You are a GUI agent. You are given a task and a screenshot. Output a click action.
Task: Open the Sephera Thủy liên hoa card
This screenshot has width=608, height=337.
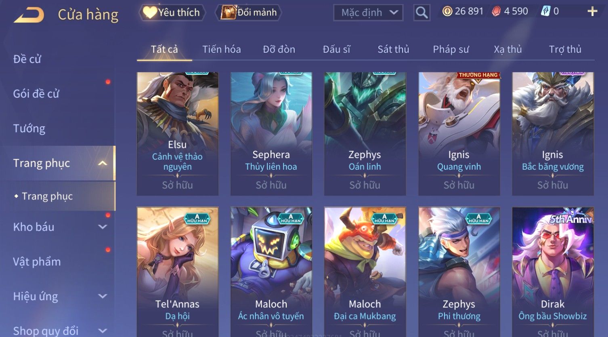pos(271,134)
